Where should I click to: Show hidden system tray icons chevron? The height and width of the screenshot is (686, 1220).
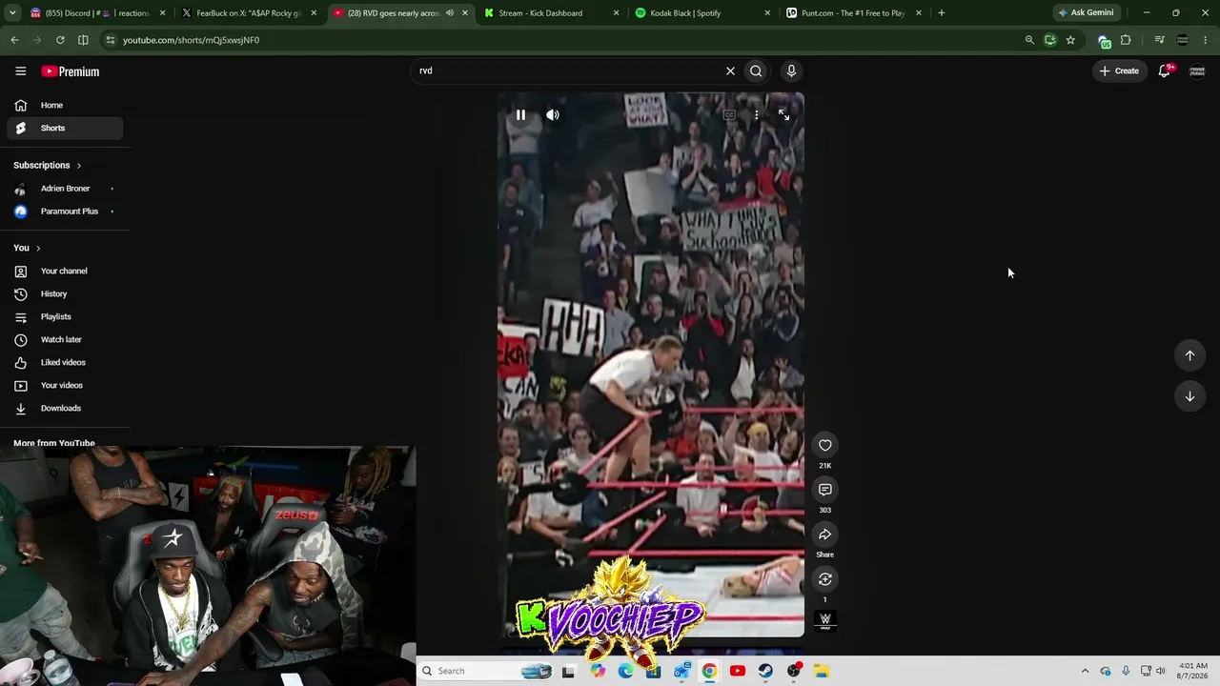click(x=1085, y=671)
